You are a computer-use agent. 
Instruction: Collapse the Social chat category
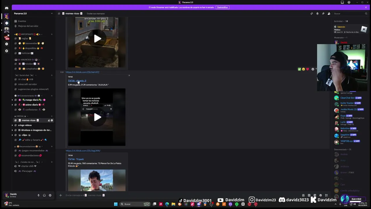(26, 75)
